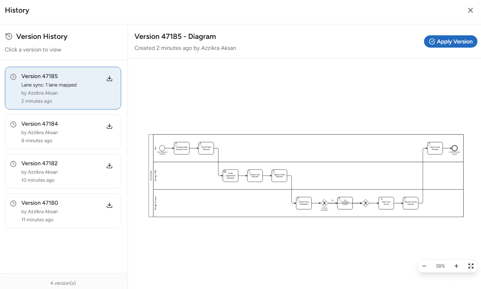Click the 38% zoom level value
The width and height of the screenshot is (481, 289).
click(x=440, y=266)
